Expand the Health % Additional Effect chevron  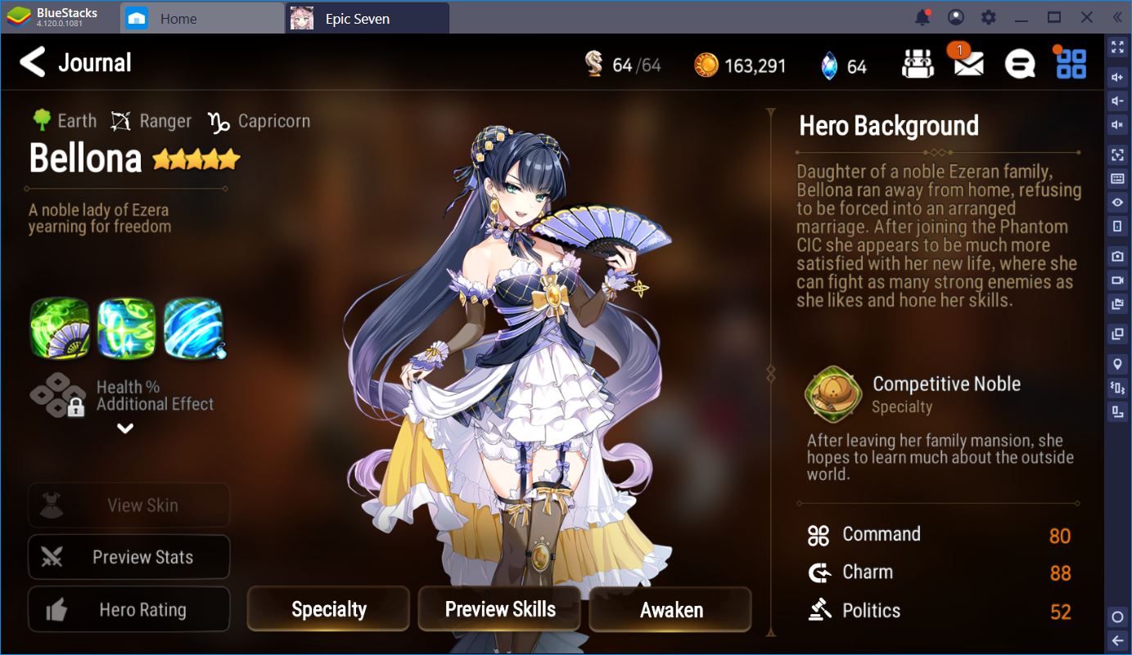pyautogui.click(x=125, y=428)
